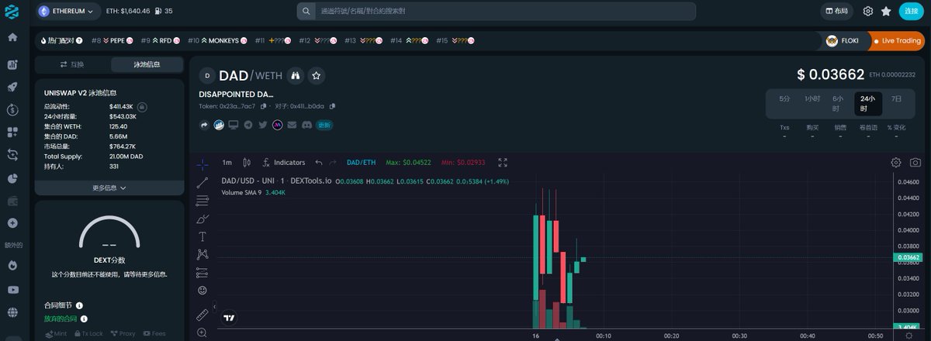The image size is (931, 341).
Task: Open the flame icon in the sidebar
Action: 12,265
